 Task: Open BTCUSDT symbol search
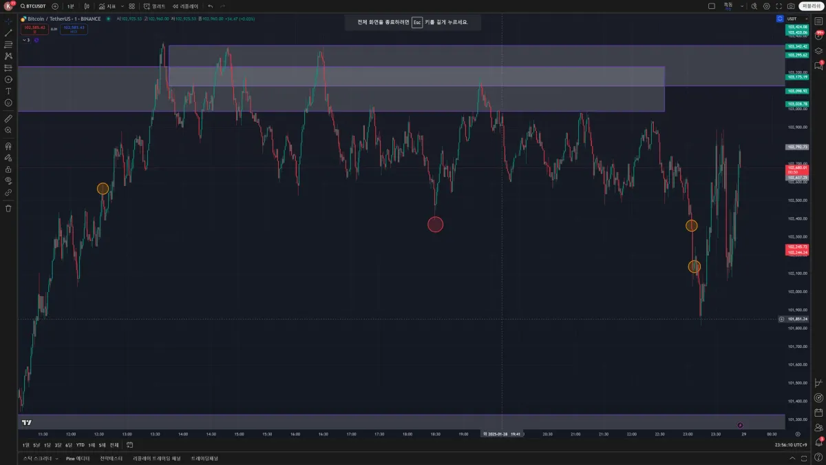point(33,6)
